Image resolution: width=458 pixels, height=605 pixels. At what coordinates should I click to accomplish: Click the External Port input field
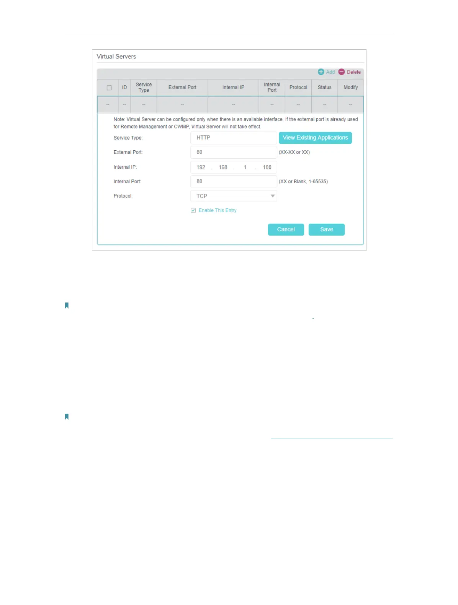(x=234, y=152)
